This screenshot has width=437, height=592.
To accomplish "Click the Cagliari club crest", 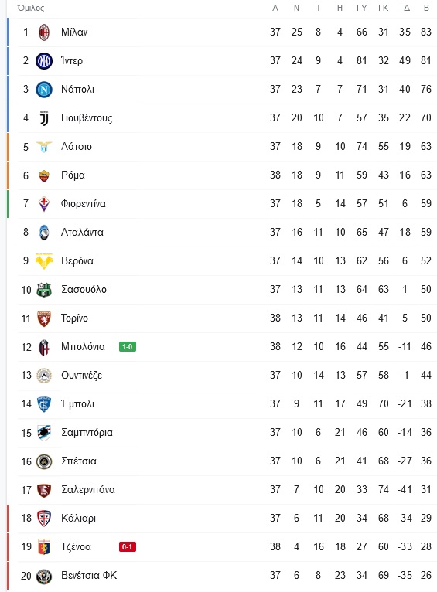I will coord(44,519).
